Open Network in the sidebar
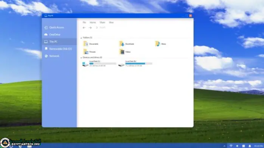 (x=59, y=56)
